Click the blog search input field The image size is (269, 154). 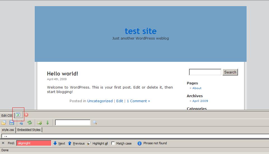[205, 72]
